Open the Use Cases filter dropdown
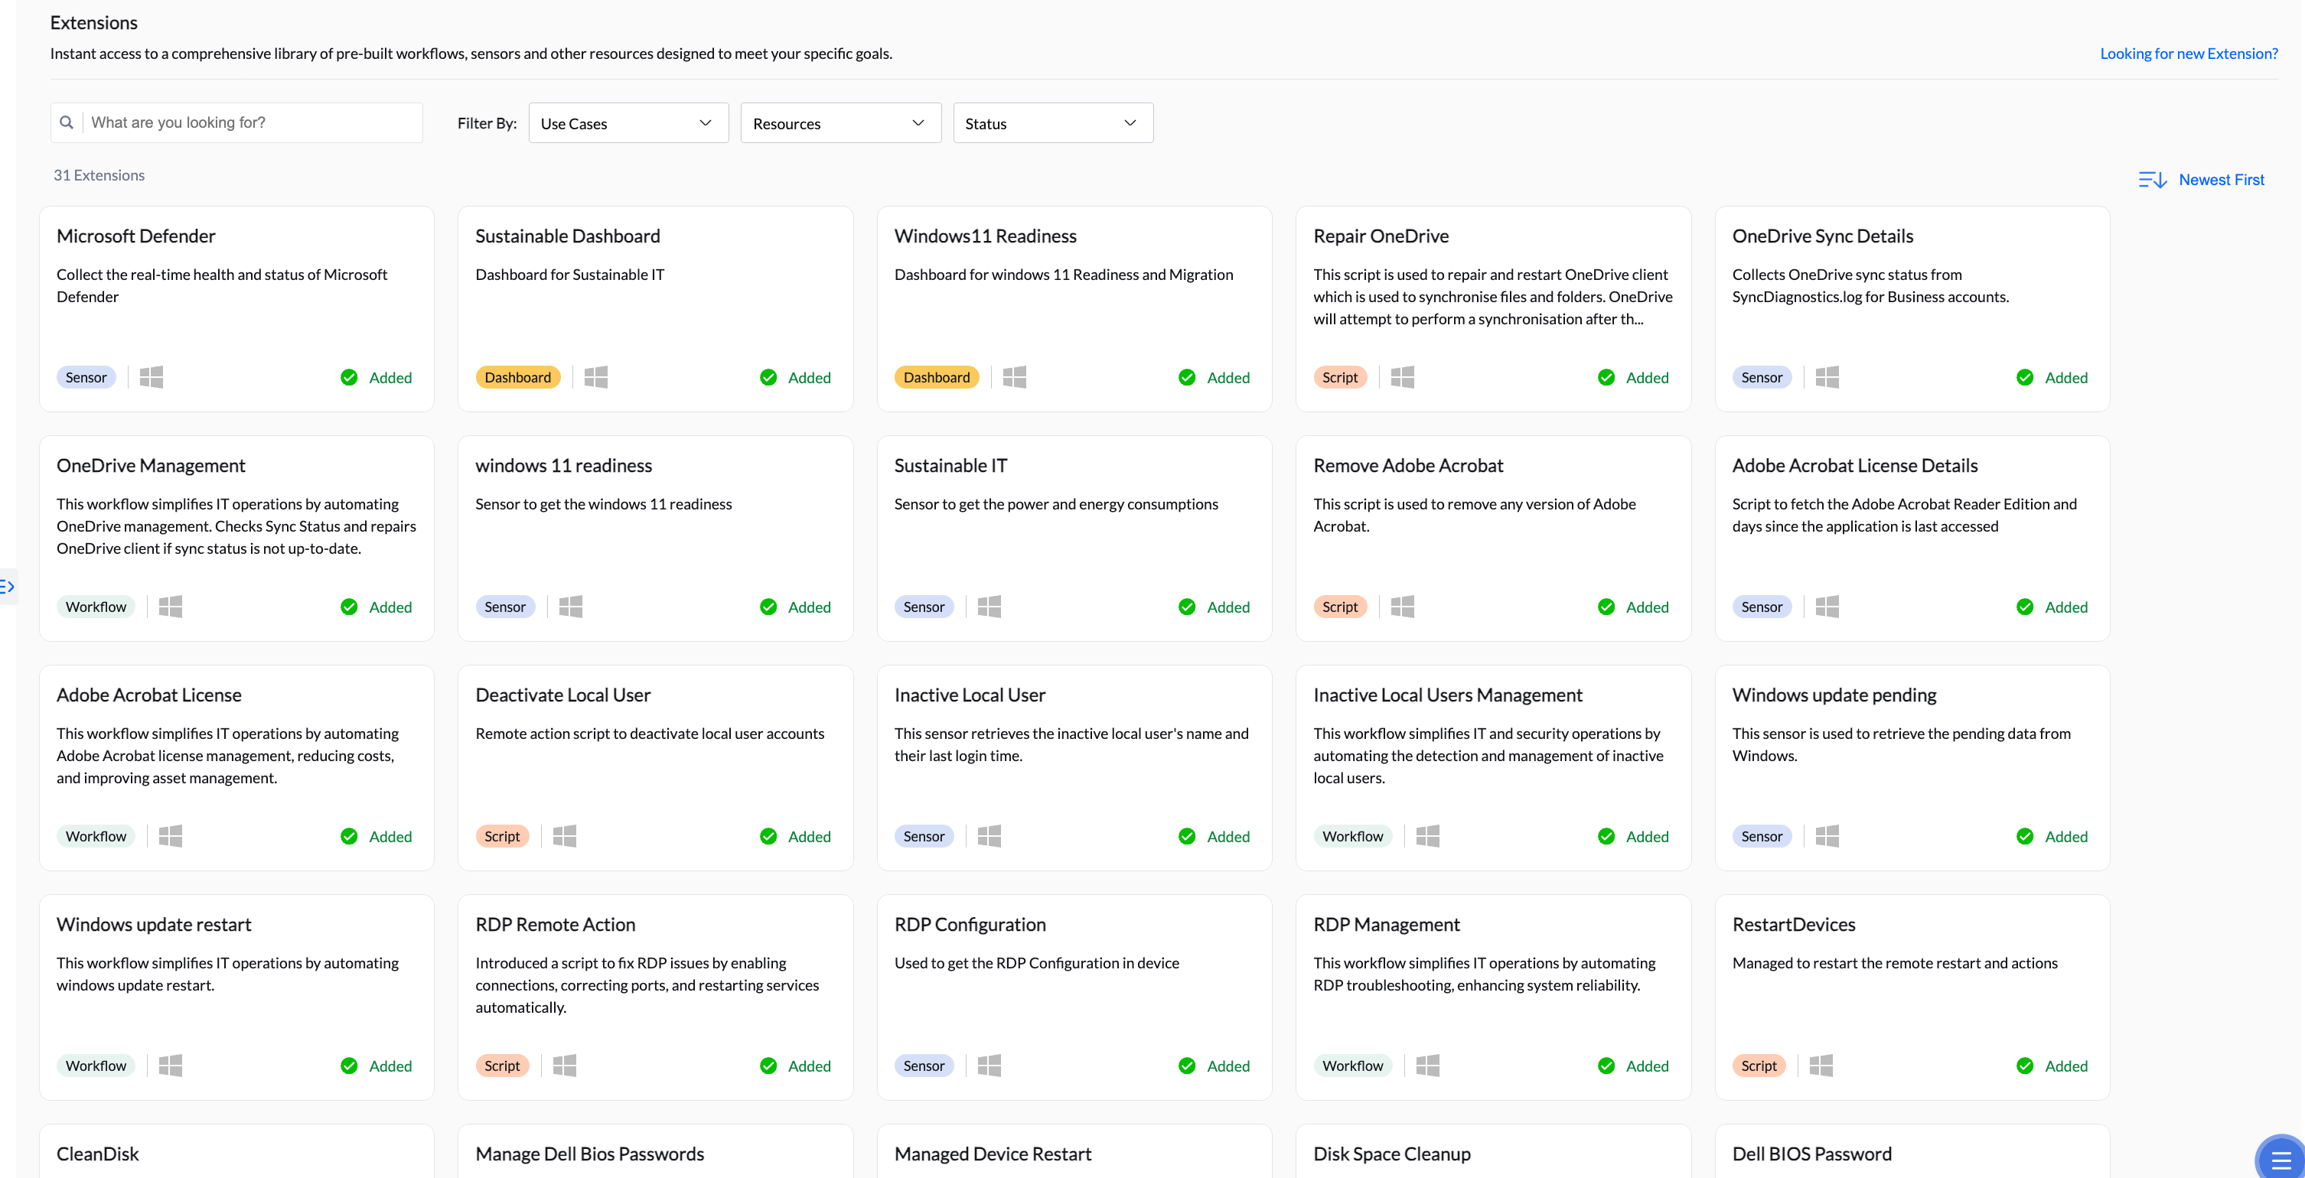Viewport: 2305px width, 1178px height. coord(628,123)
